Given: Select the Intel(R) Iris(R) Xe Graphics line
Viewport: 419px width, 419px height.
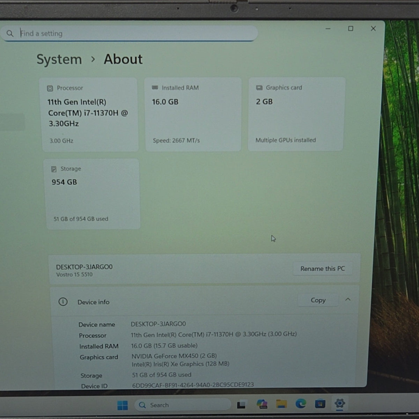Looking at the screenshot, I should [x=181, y=364].
